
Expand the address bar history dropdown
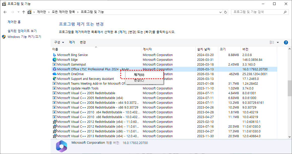pyautogui.click(x=221, y=12)
